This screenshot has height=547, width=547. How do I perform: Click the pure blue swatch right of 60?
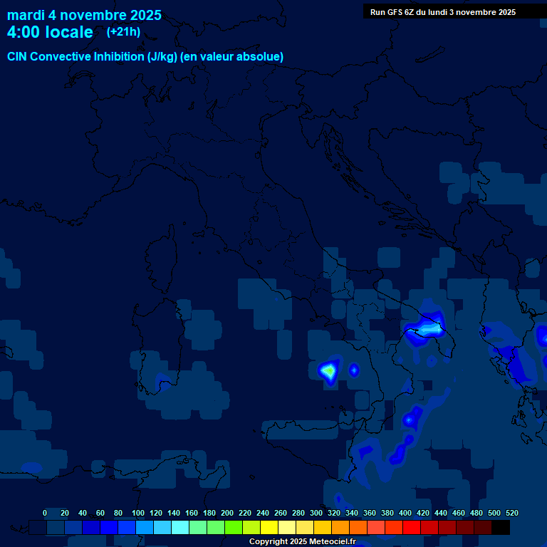click(109, 528)
